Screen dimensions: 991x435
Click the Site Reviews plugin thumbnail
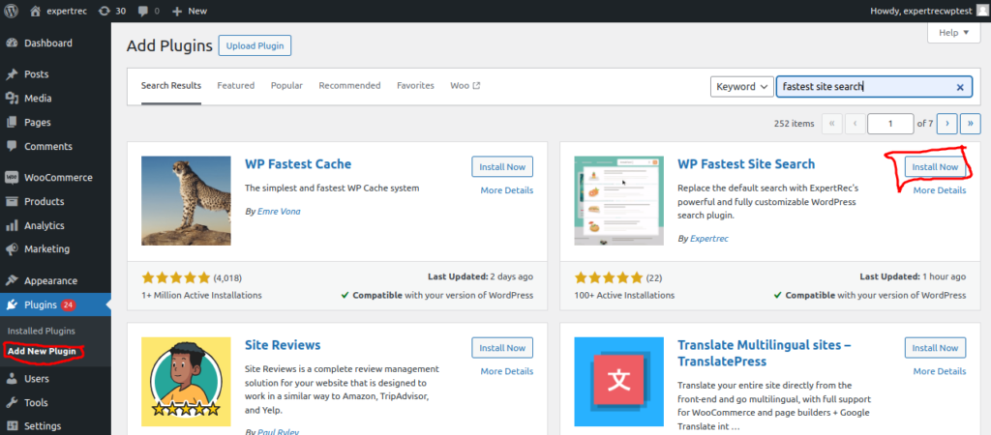186,381
